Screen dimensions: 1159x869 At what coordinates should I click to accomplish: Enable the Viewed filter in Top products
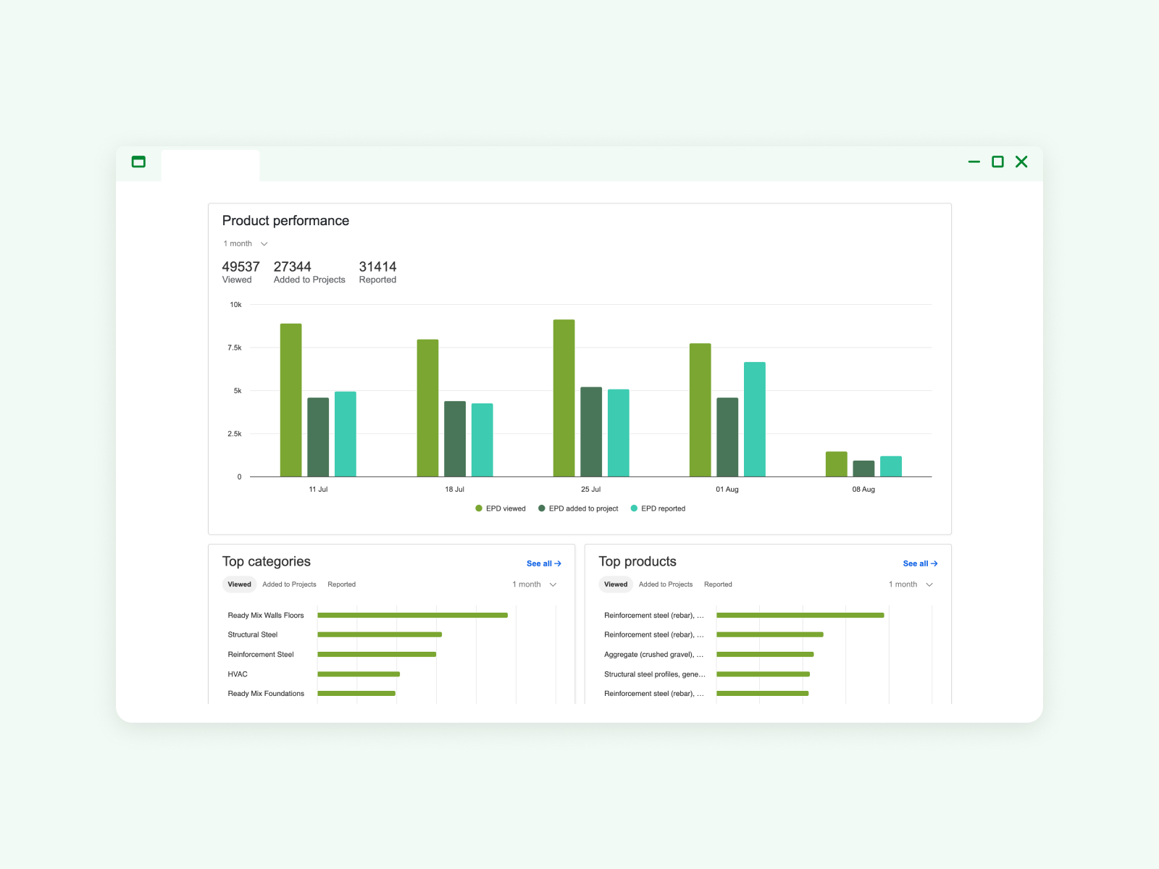tap(615, 584)
